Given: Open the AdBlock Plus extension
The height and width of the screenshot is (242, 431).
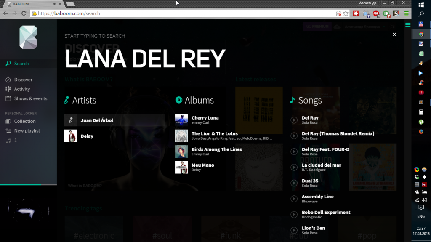Looking at the screenshot, I should point(376,14).
